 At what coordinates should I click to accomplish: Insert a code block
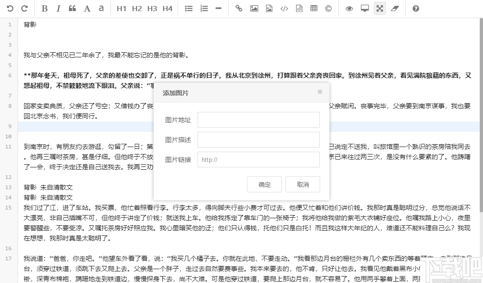284,8
